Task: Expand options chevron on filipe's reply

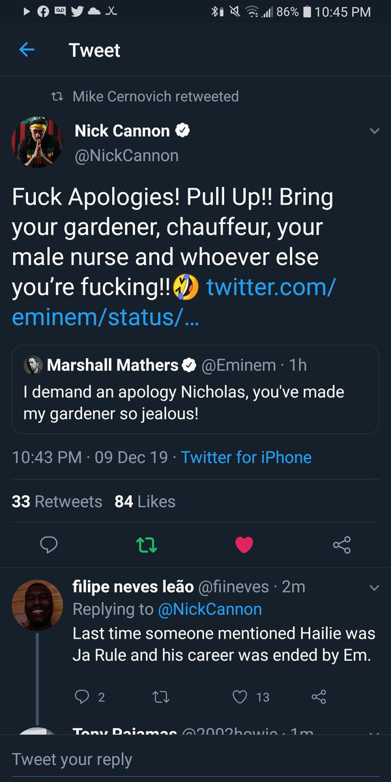Action: 374,588
